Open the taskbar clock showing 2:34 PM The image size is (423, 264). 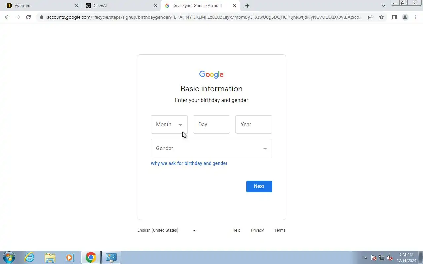(x=406, y=258)
